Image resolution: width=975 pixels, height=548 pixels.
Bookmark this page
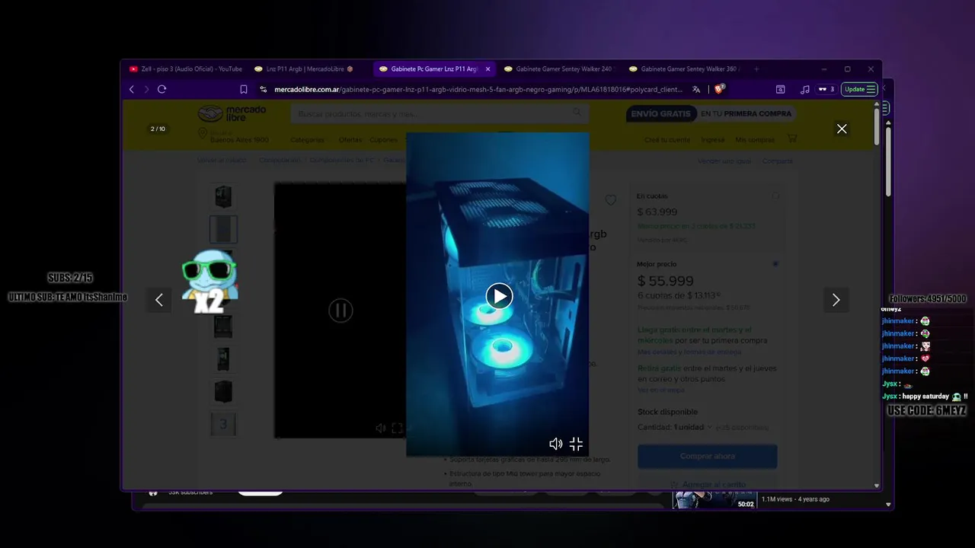244,89
